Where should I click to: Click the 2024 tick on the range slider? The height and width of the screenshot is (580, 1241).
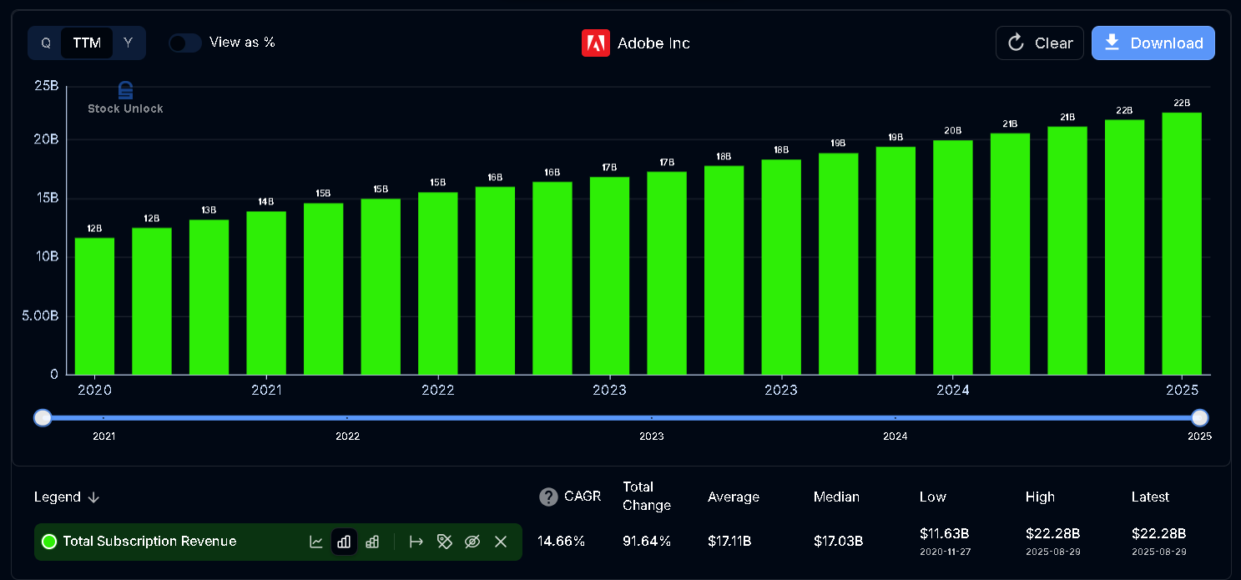click(895, 436)
